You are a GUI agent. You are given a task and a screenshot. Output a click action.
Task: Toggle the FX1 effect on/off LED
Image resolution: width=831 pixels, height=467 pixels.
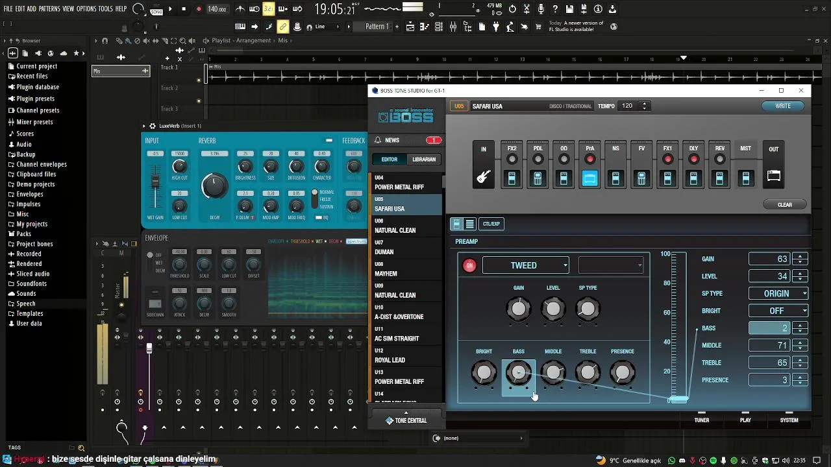tap(667, 159)
